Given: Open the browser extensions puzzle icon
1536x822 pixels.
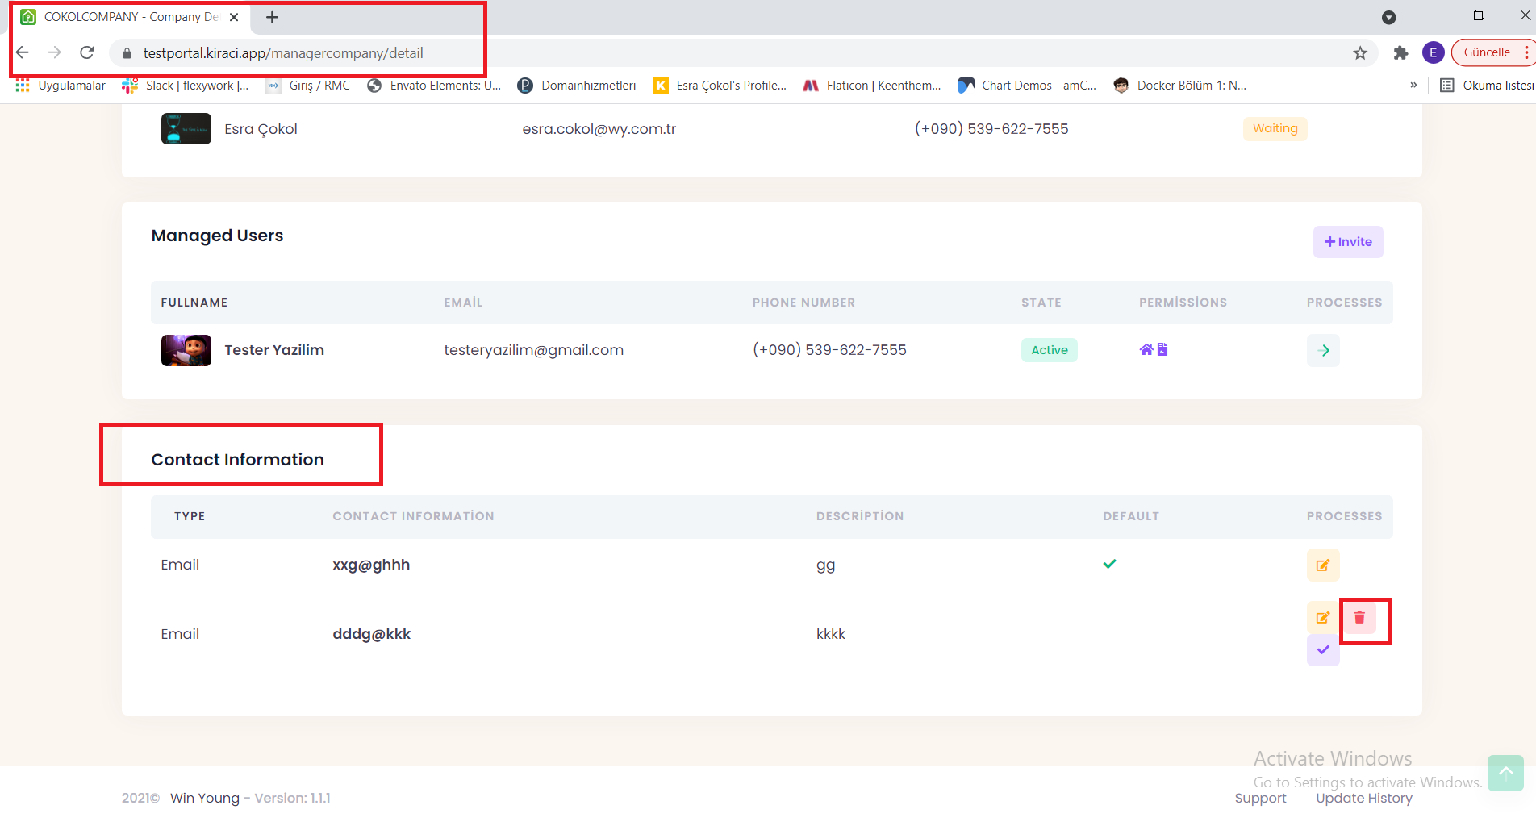Looking at the screenshot, I should (1400, 53).
